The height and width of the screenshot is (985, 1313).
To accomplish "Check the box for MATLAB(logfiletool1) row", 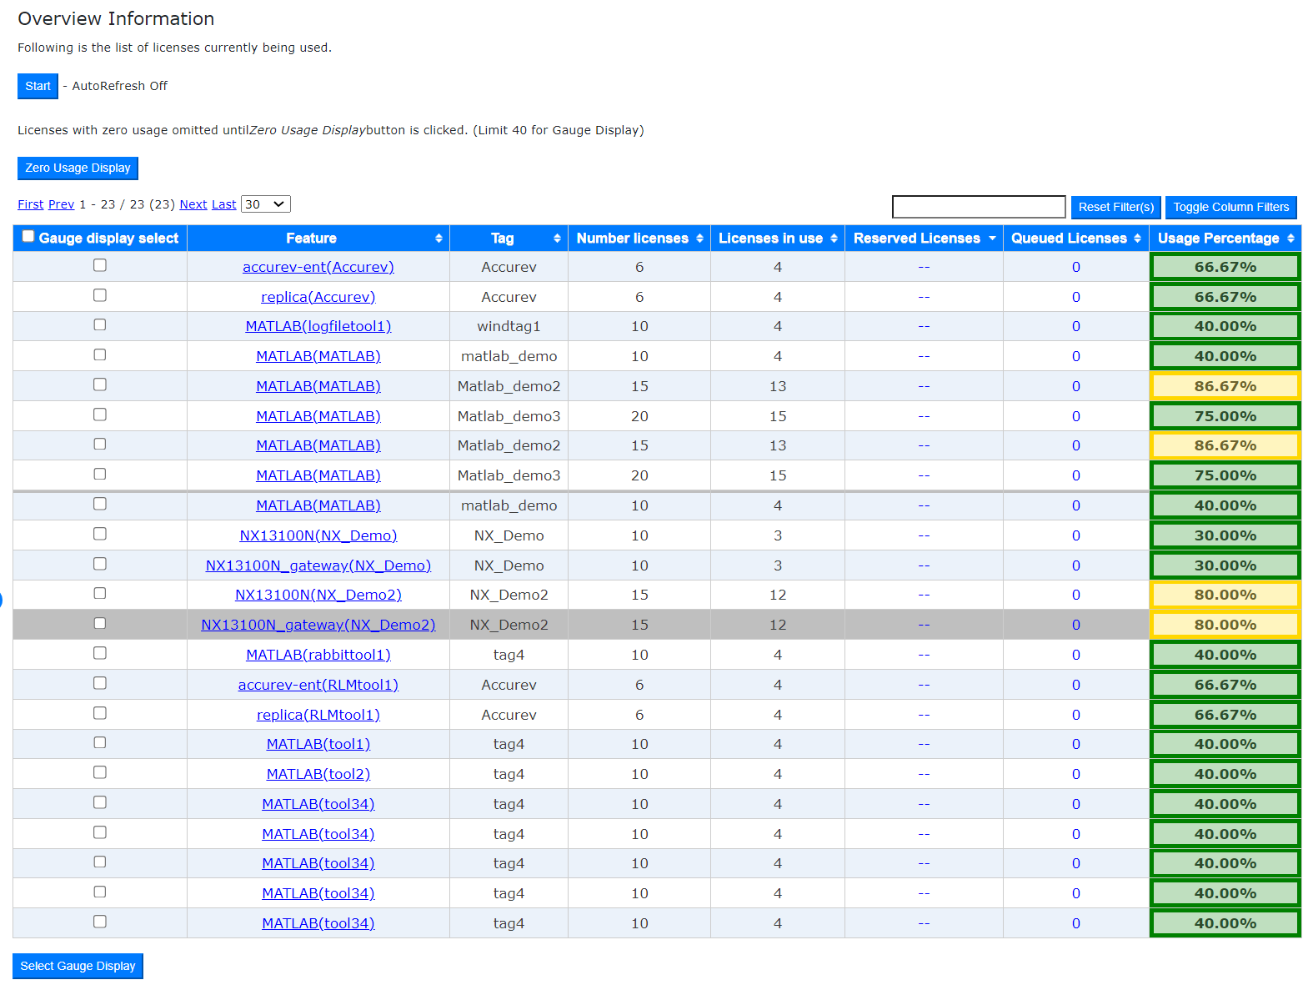I will pos(100,324).
